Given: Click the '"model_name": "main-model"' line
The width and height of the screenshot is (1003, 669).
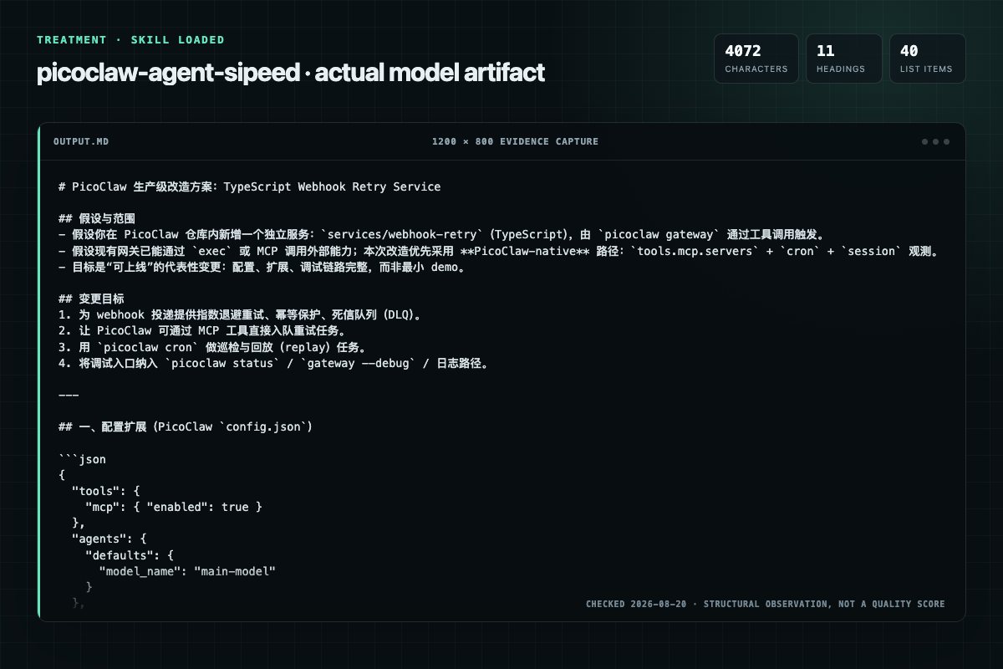Looking at the screenshot, I should coord(187,571).
